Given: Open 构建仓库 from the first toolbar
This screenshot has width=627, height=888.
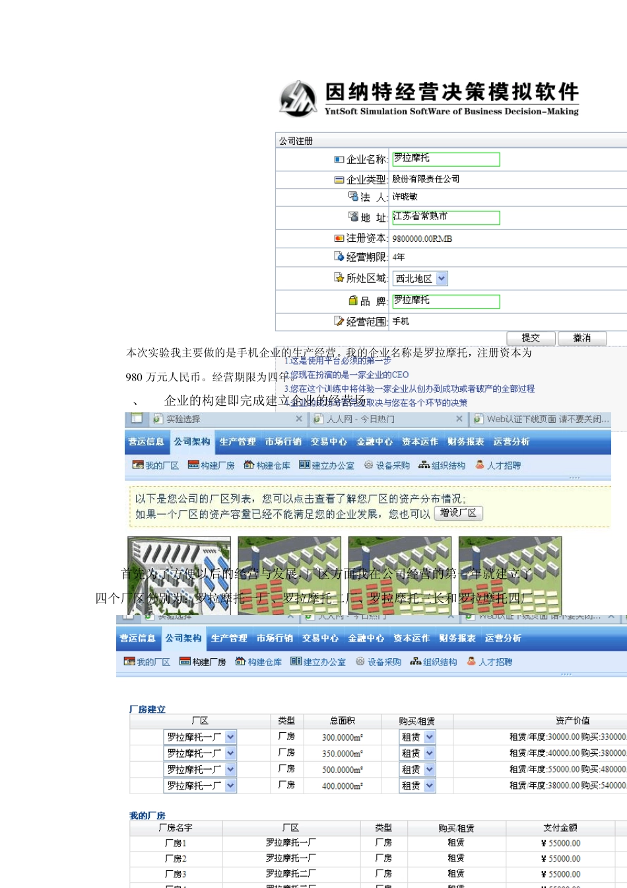Looking at the screenshot, I should click(267, 465).
